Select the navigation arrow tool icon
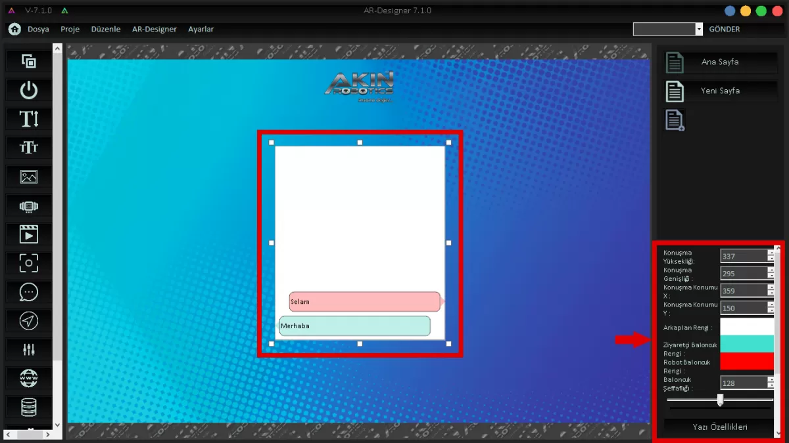789x443 pixels. tap(29, 321)
